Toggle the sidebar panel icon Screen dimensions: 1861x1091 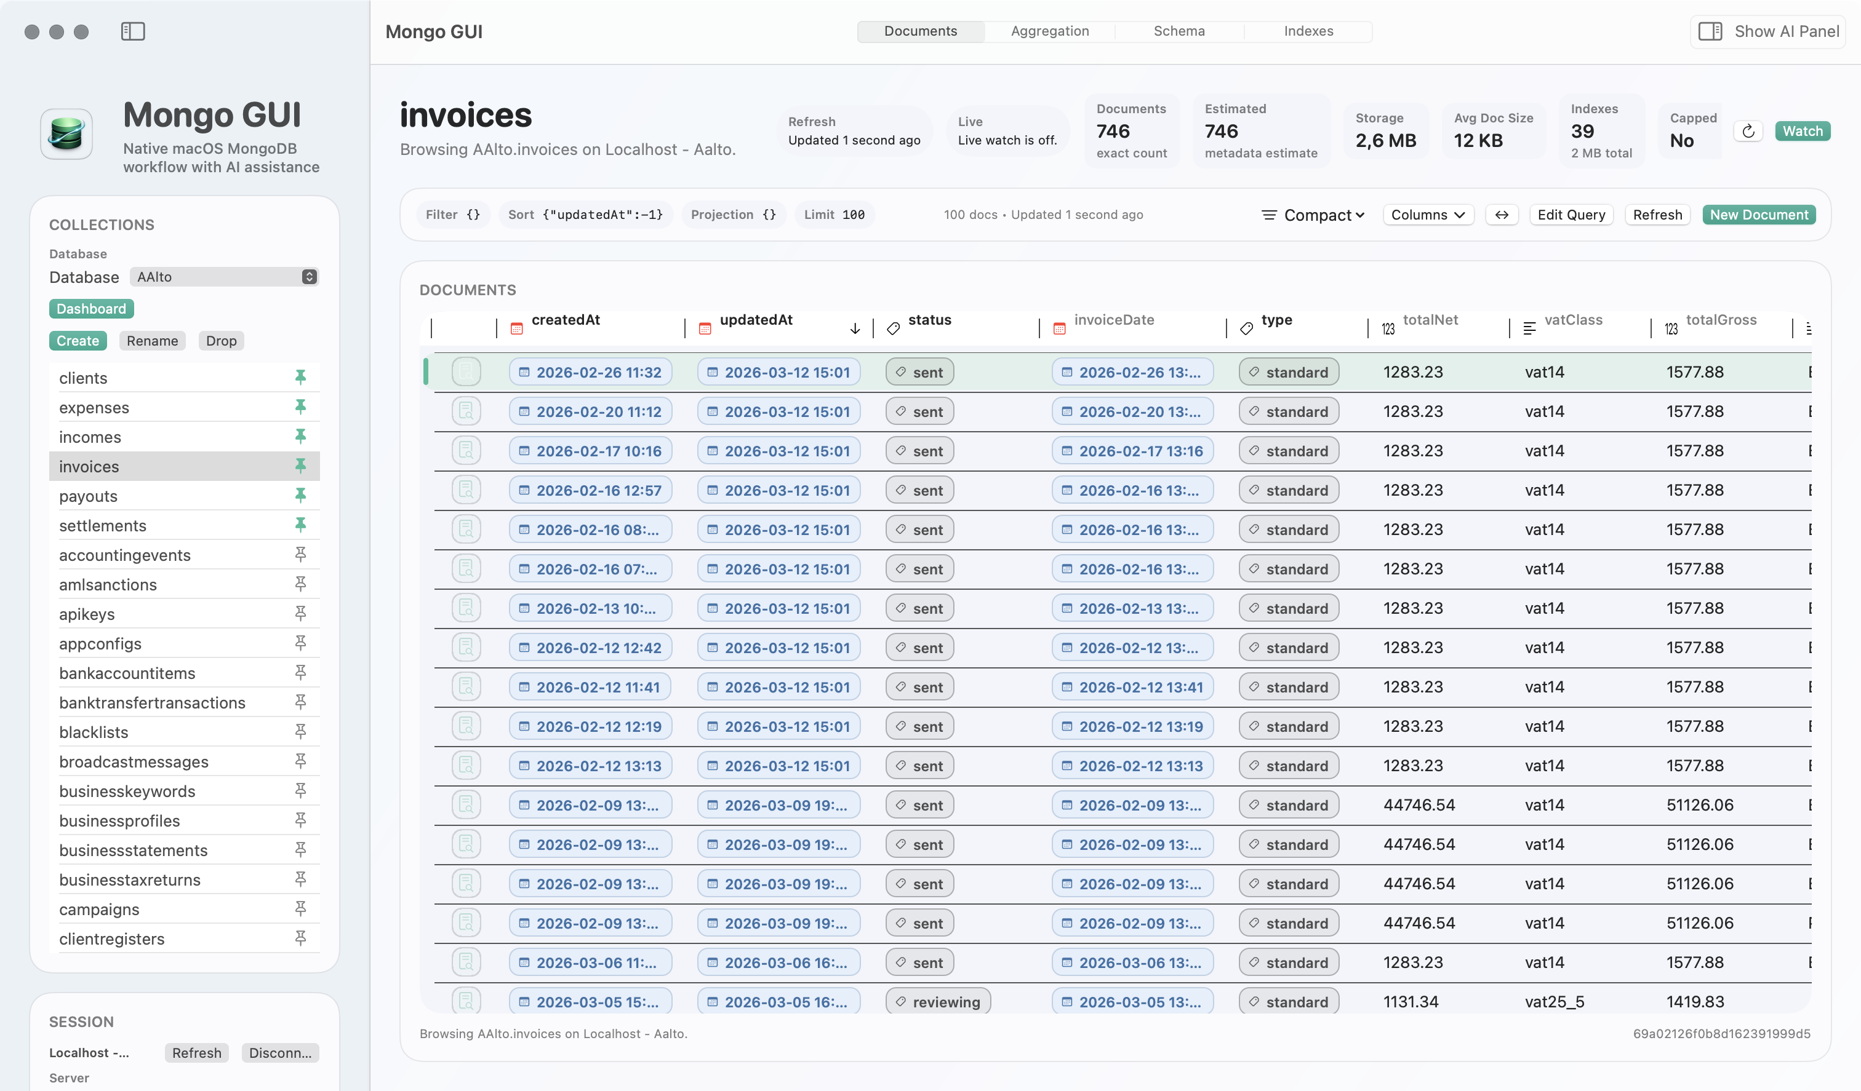(x=133, y=31)
